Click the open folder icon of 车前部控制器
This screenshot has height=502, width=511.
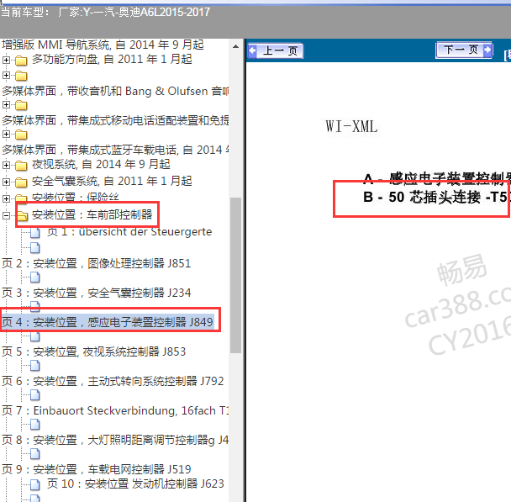point(22,215)
